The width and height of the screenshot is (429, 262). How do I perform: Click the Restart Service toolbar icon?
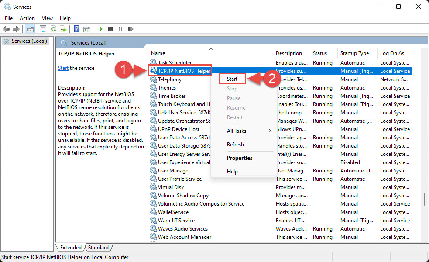click(130, 29)
